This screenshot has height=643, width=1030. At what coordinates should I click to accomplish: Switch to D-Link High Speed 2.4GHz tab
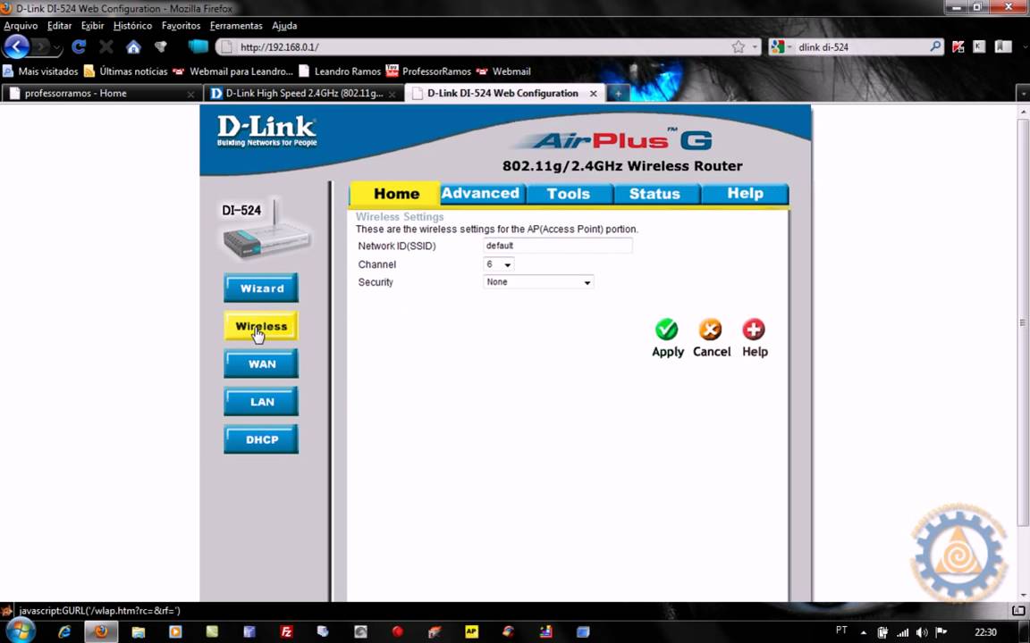303,93
